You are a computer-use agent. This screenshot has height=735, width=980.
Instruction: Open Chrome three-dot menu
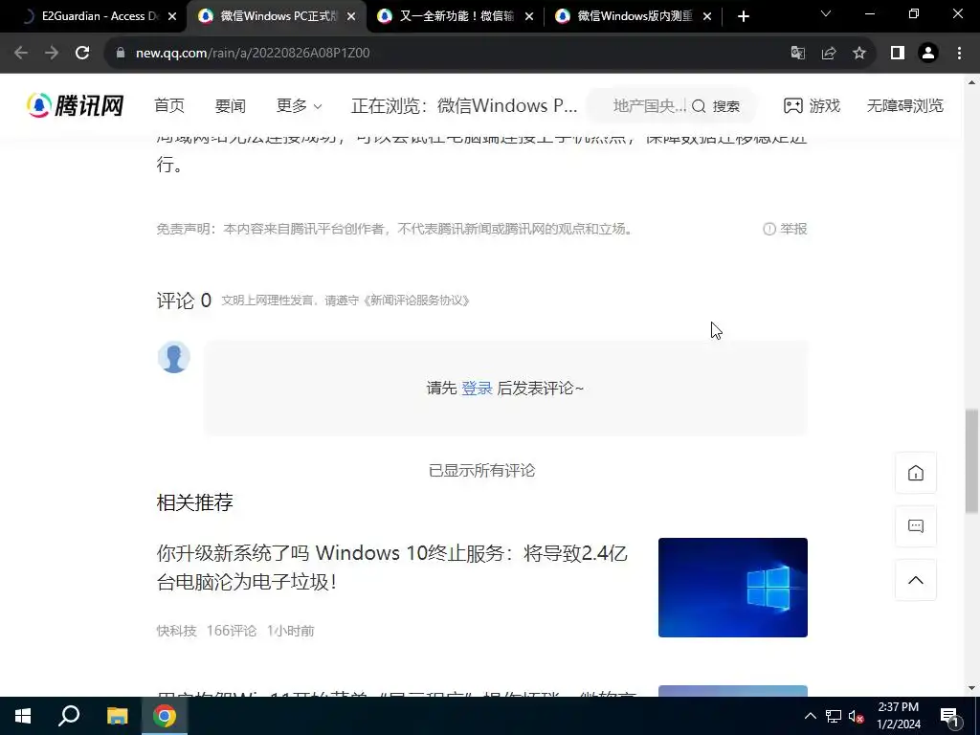[x=959, y=54]
